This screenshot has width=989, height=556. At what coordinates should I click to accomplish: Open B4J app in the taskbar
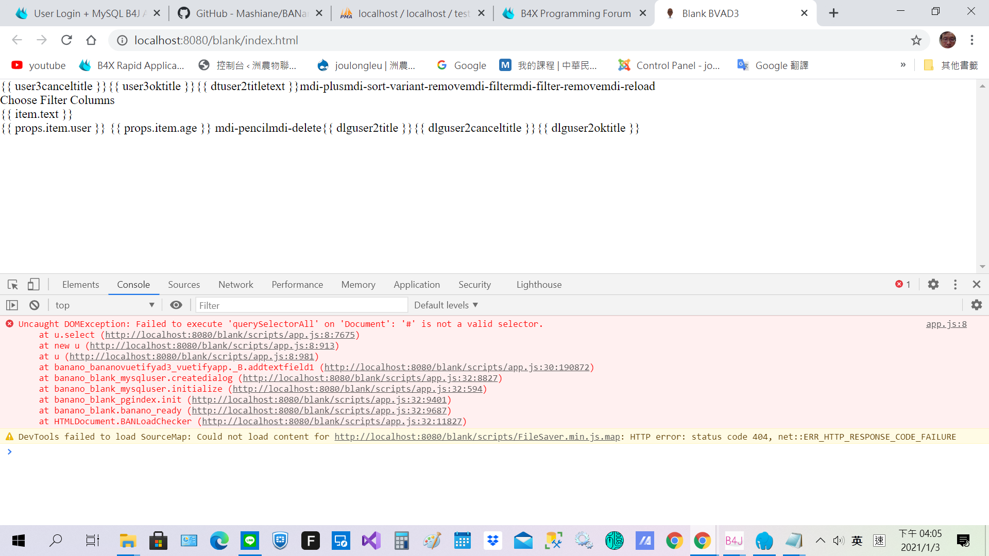pyautogui.click(x=734, y=541)
